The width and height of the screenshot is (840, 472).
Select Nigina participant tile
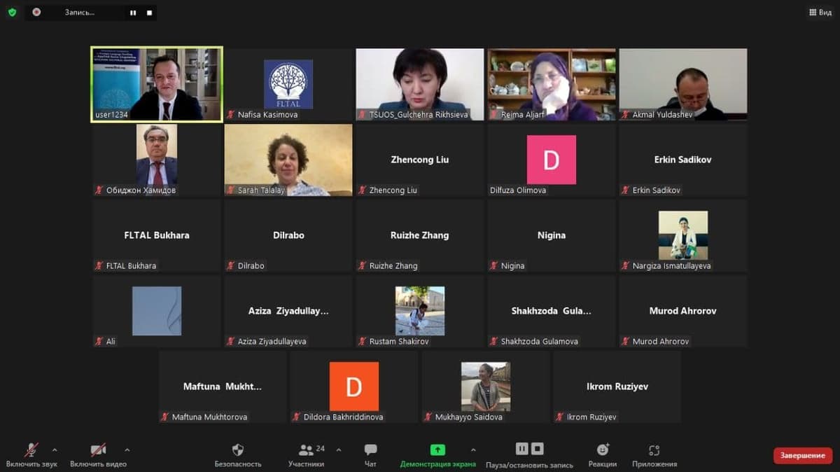tap(552, 235)
